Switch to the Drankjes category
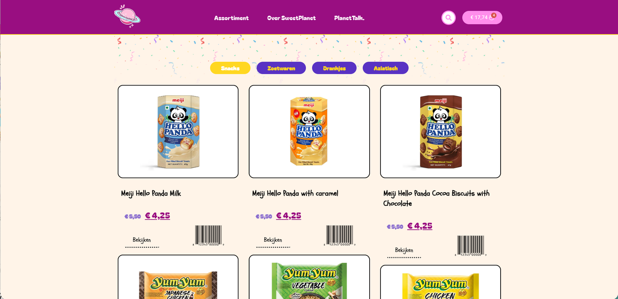This screenshot has width=618, height=299. [x=334, y=68]
